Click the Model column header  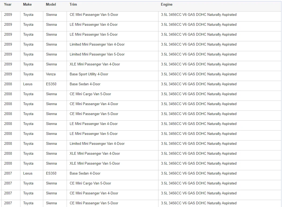point(51,5)
